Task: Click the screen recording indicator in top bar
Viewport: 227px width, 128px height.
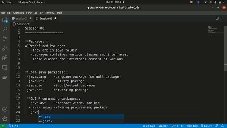Action: pos(192,2)
